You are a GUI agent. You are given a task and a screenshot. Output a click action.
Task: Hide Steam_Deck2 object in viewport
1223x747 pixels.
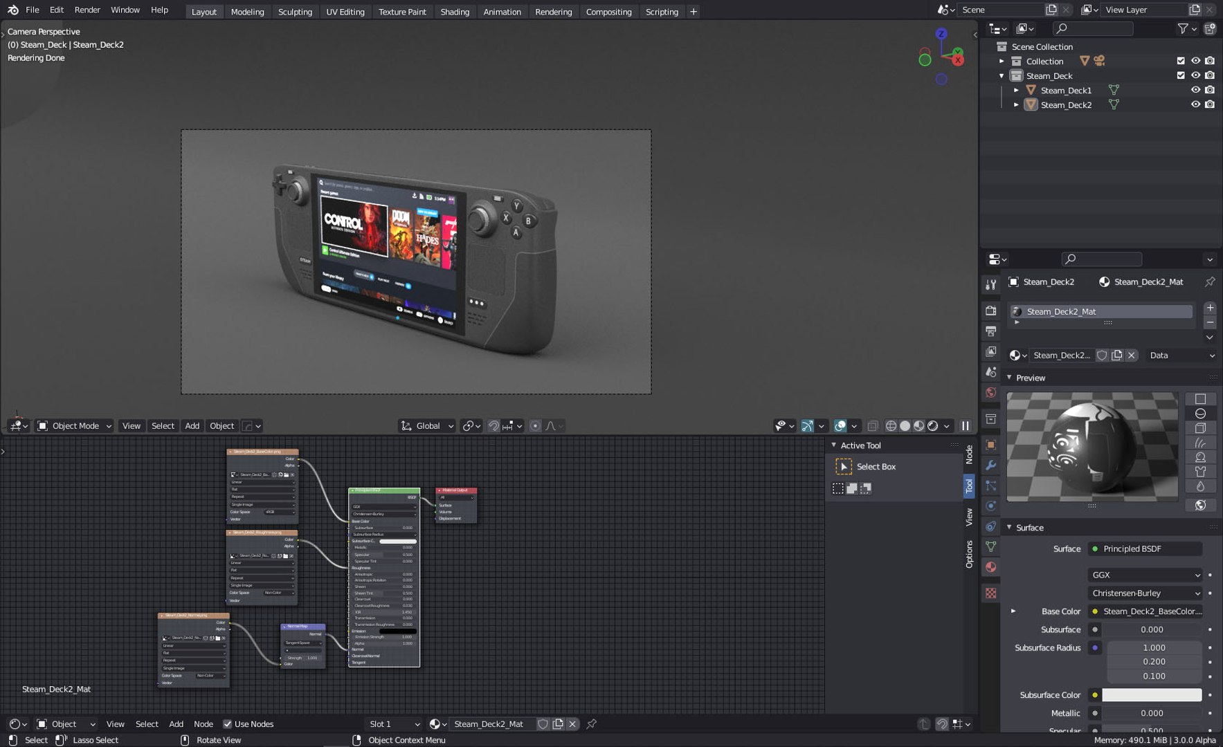(x=1195, y=104)
